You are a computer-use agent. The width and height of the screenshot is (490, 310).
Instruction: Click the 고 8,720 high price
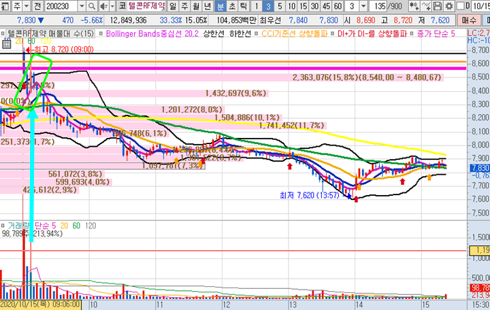click(398, 20)
